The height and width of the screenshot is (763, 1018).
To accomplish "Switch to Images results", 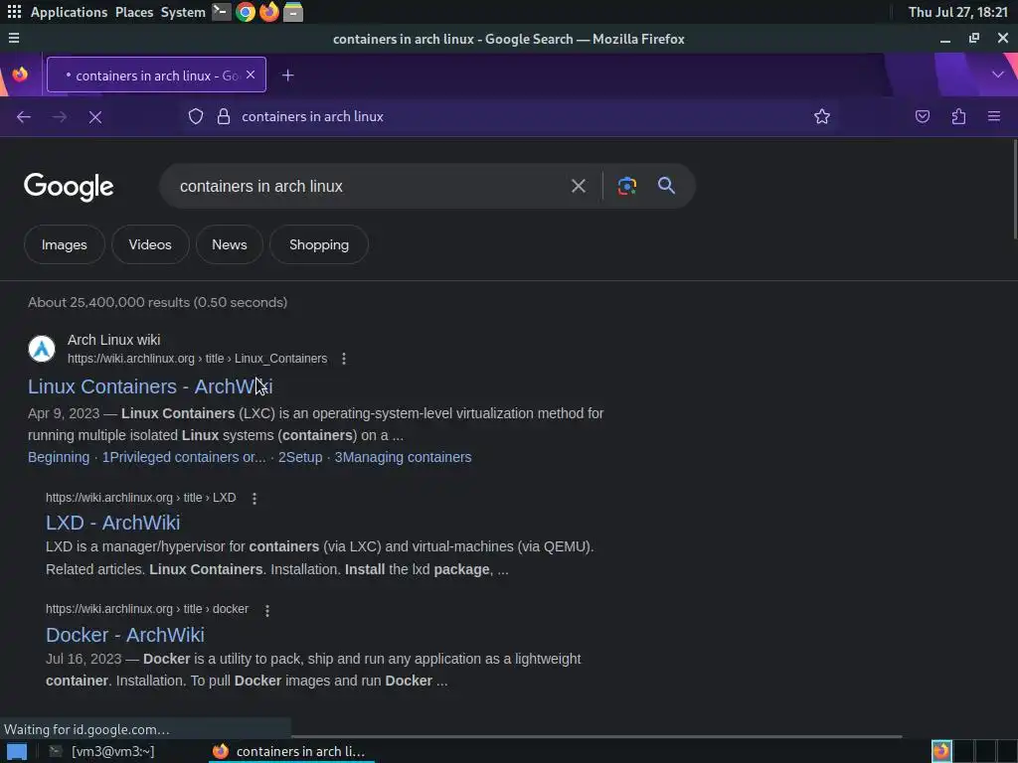I will (65, 244).
